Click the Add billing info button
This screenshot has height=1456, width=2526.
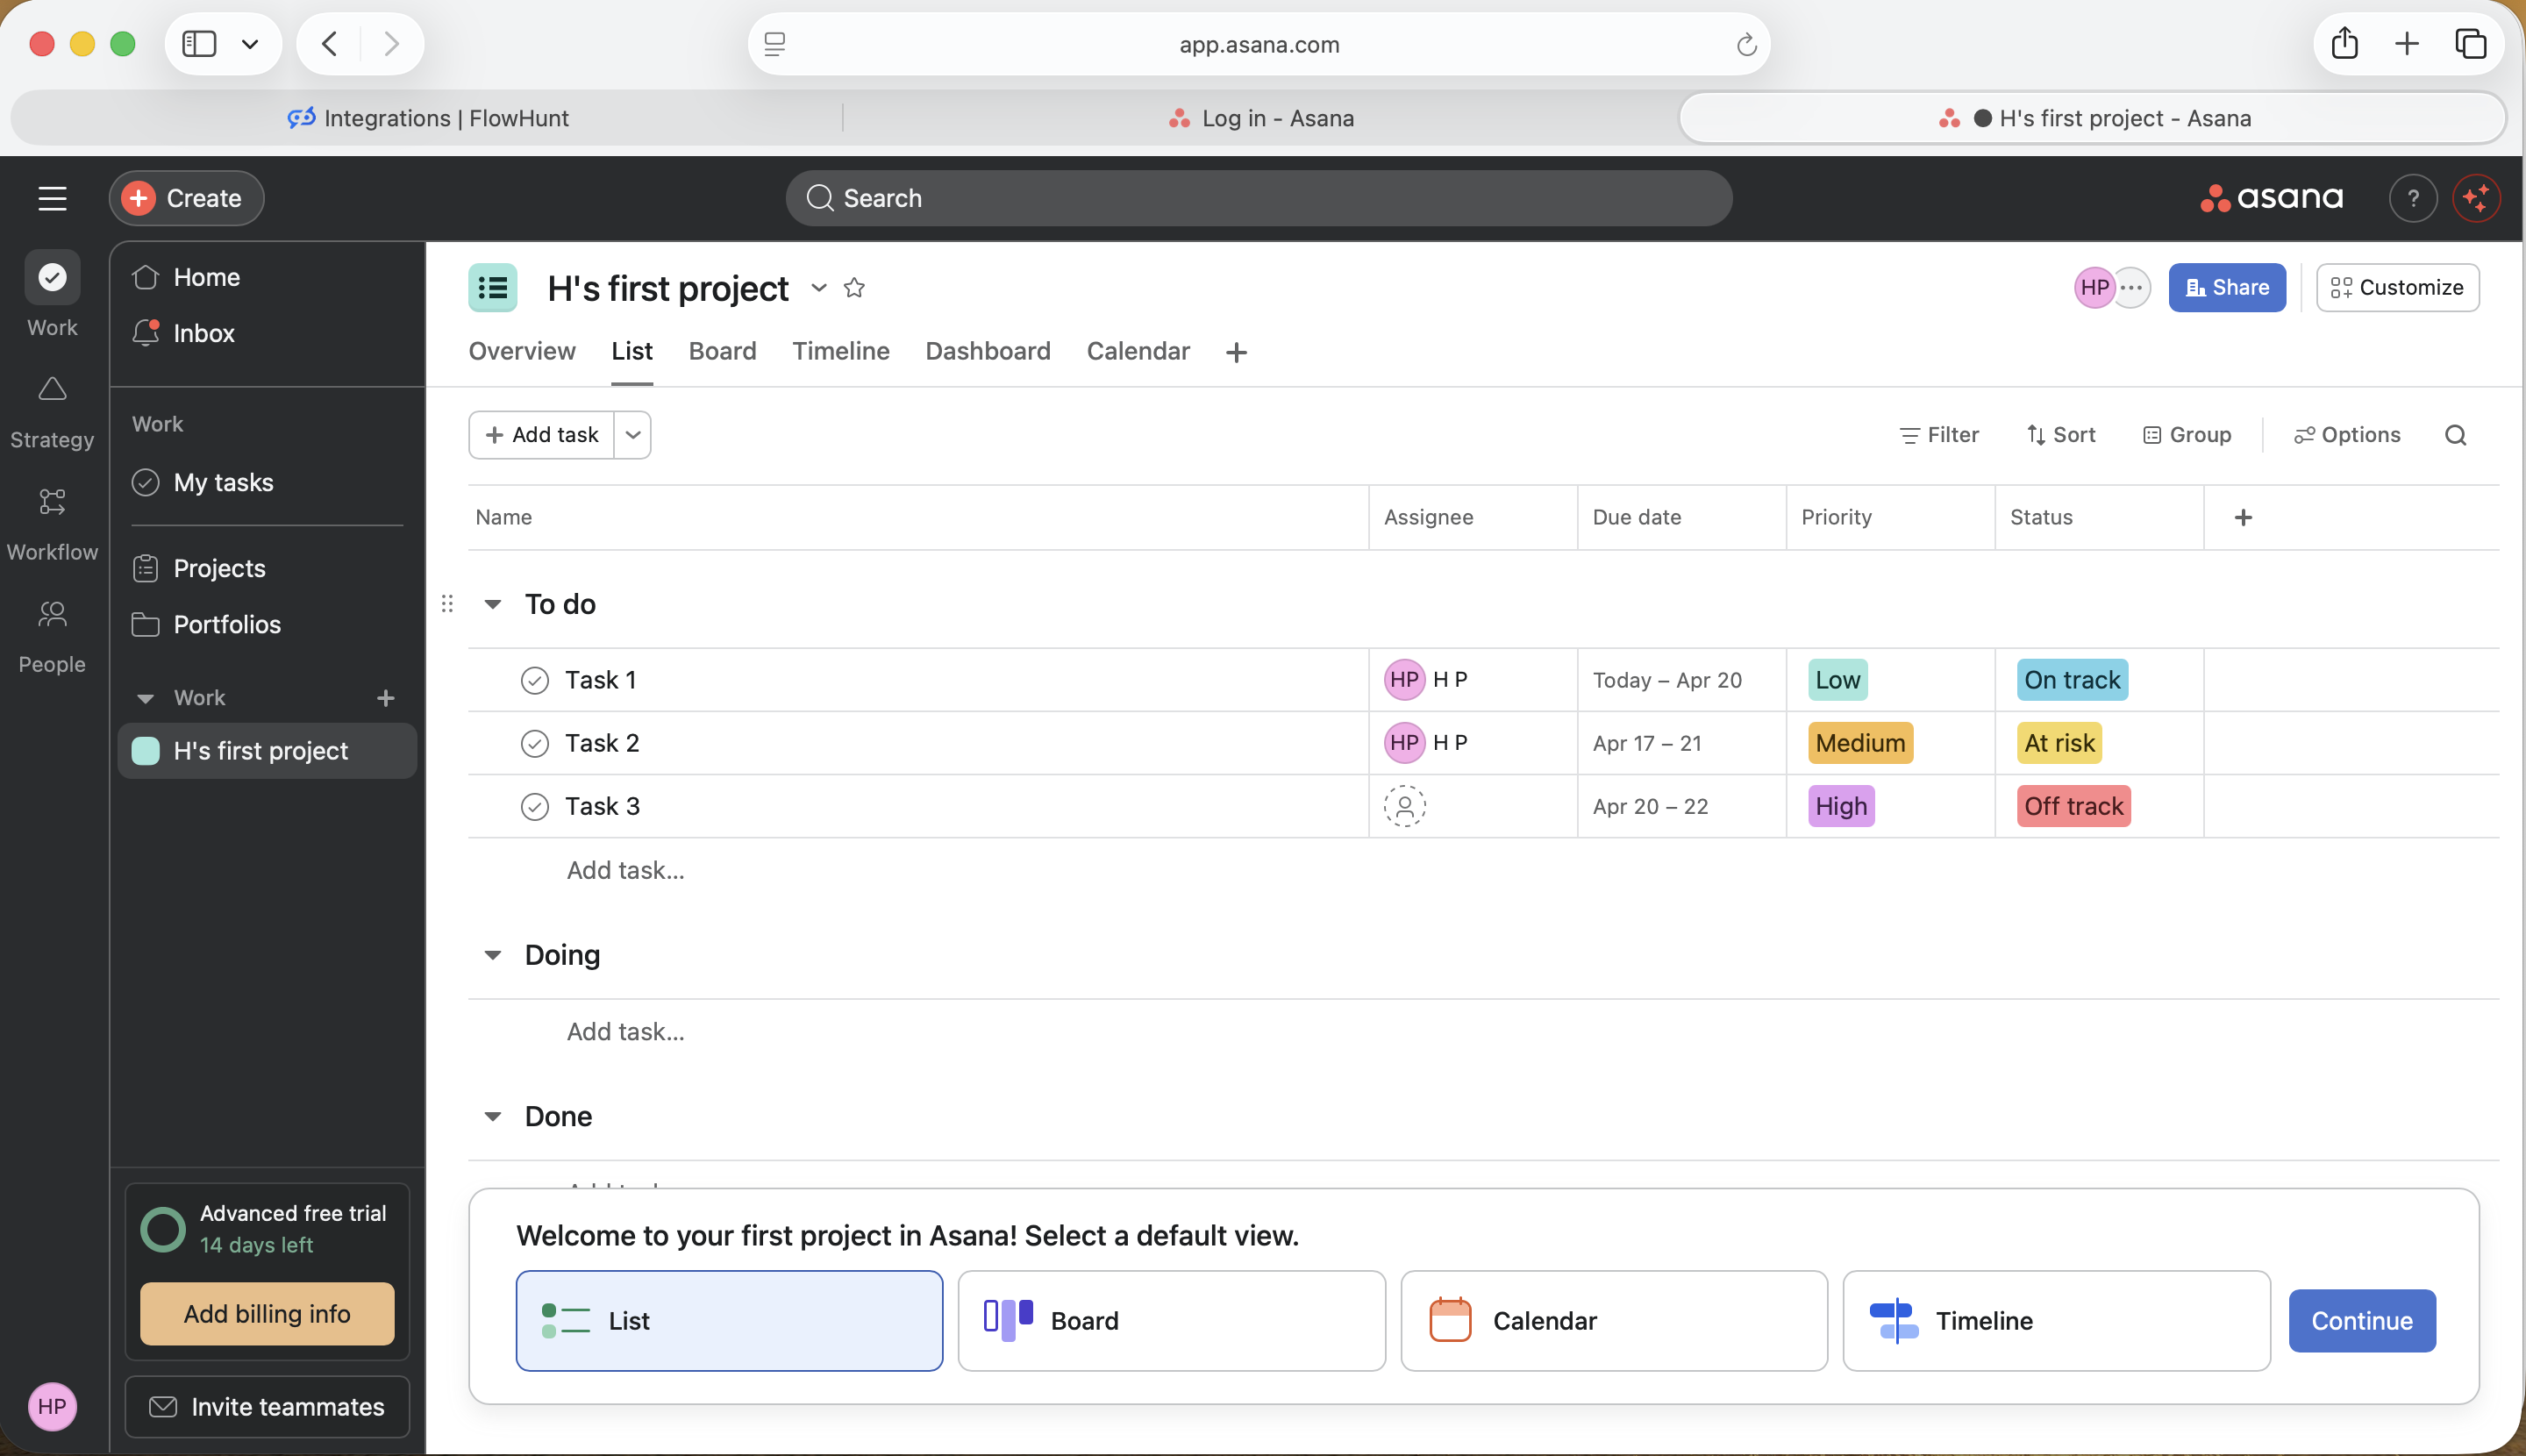click(x=267, y=1313)
